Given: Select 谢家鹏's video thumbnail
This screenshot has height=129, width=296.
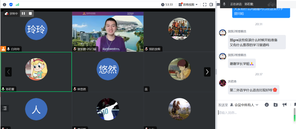Looking at the screenshot, I should click(107, 31).
